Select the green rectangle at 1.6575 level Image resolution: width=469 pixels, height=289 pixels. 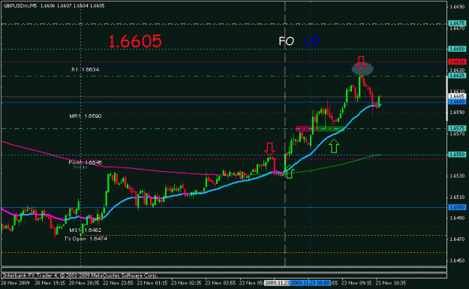330,128
